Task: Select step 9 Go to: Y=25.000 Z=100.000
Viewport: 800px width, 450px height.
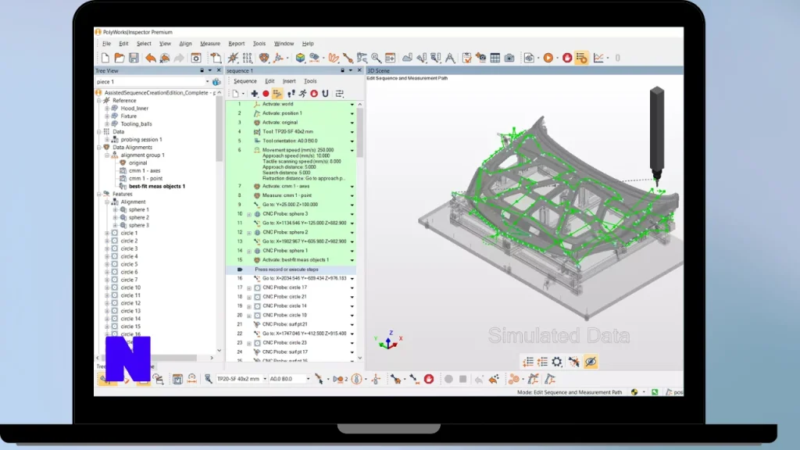Action: click(x=291, y=205)
